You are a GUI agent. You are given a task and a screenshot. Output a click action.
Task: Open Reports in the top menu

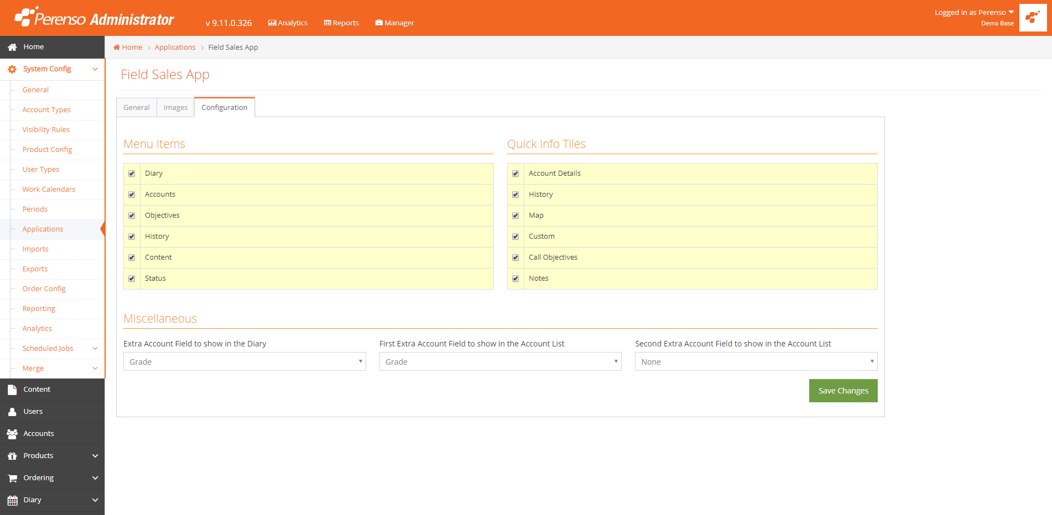pyautogui.click(x=342, y=23)
